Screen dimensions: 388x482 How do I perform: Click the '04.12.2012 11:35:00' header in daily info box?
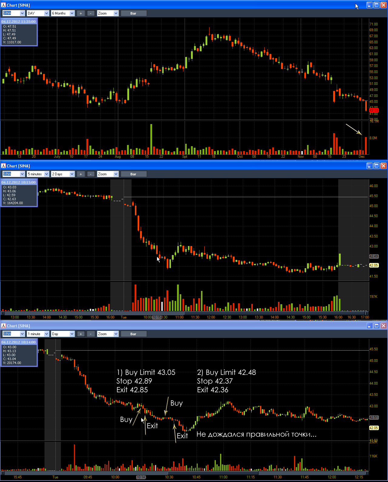[18, 22]
